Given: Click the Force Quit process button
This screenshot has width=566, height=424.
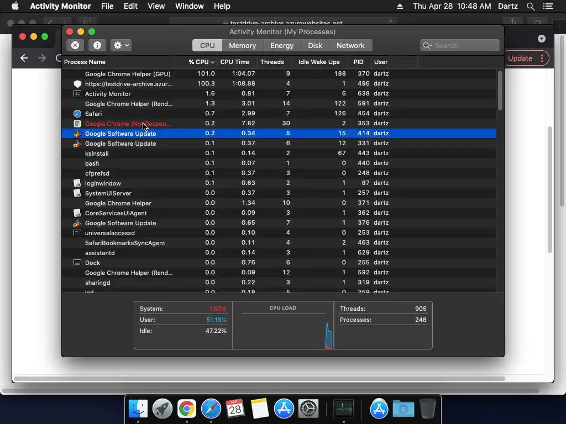Looking at the screenshot, I should (x=75, y=45).
